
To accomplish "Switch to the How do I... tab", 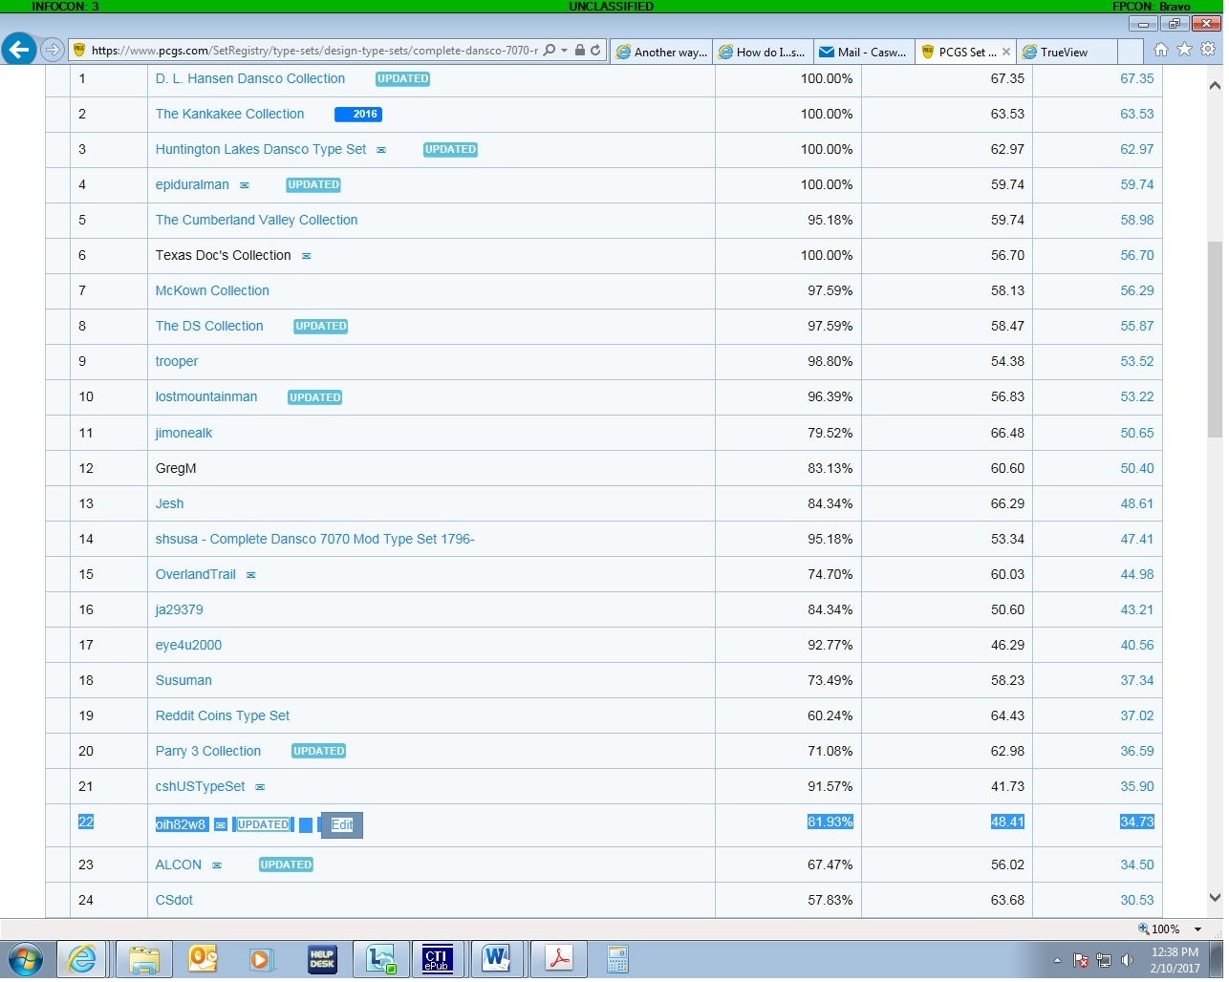I will point(763,52).
